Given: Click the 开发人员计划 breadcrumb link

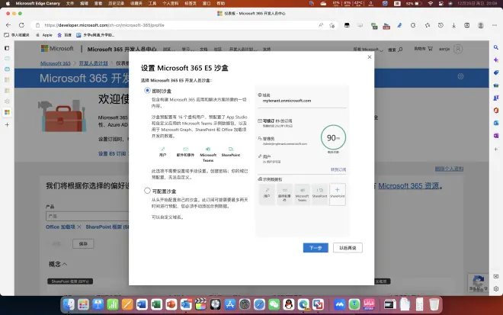Looking at the screenshot, I should [x=93, y=63].
